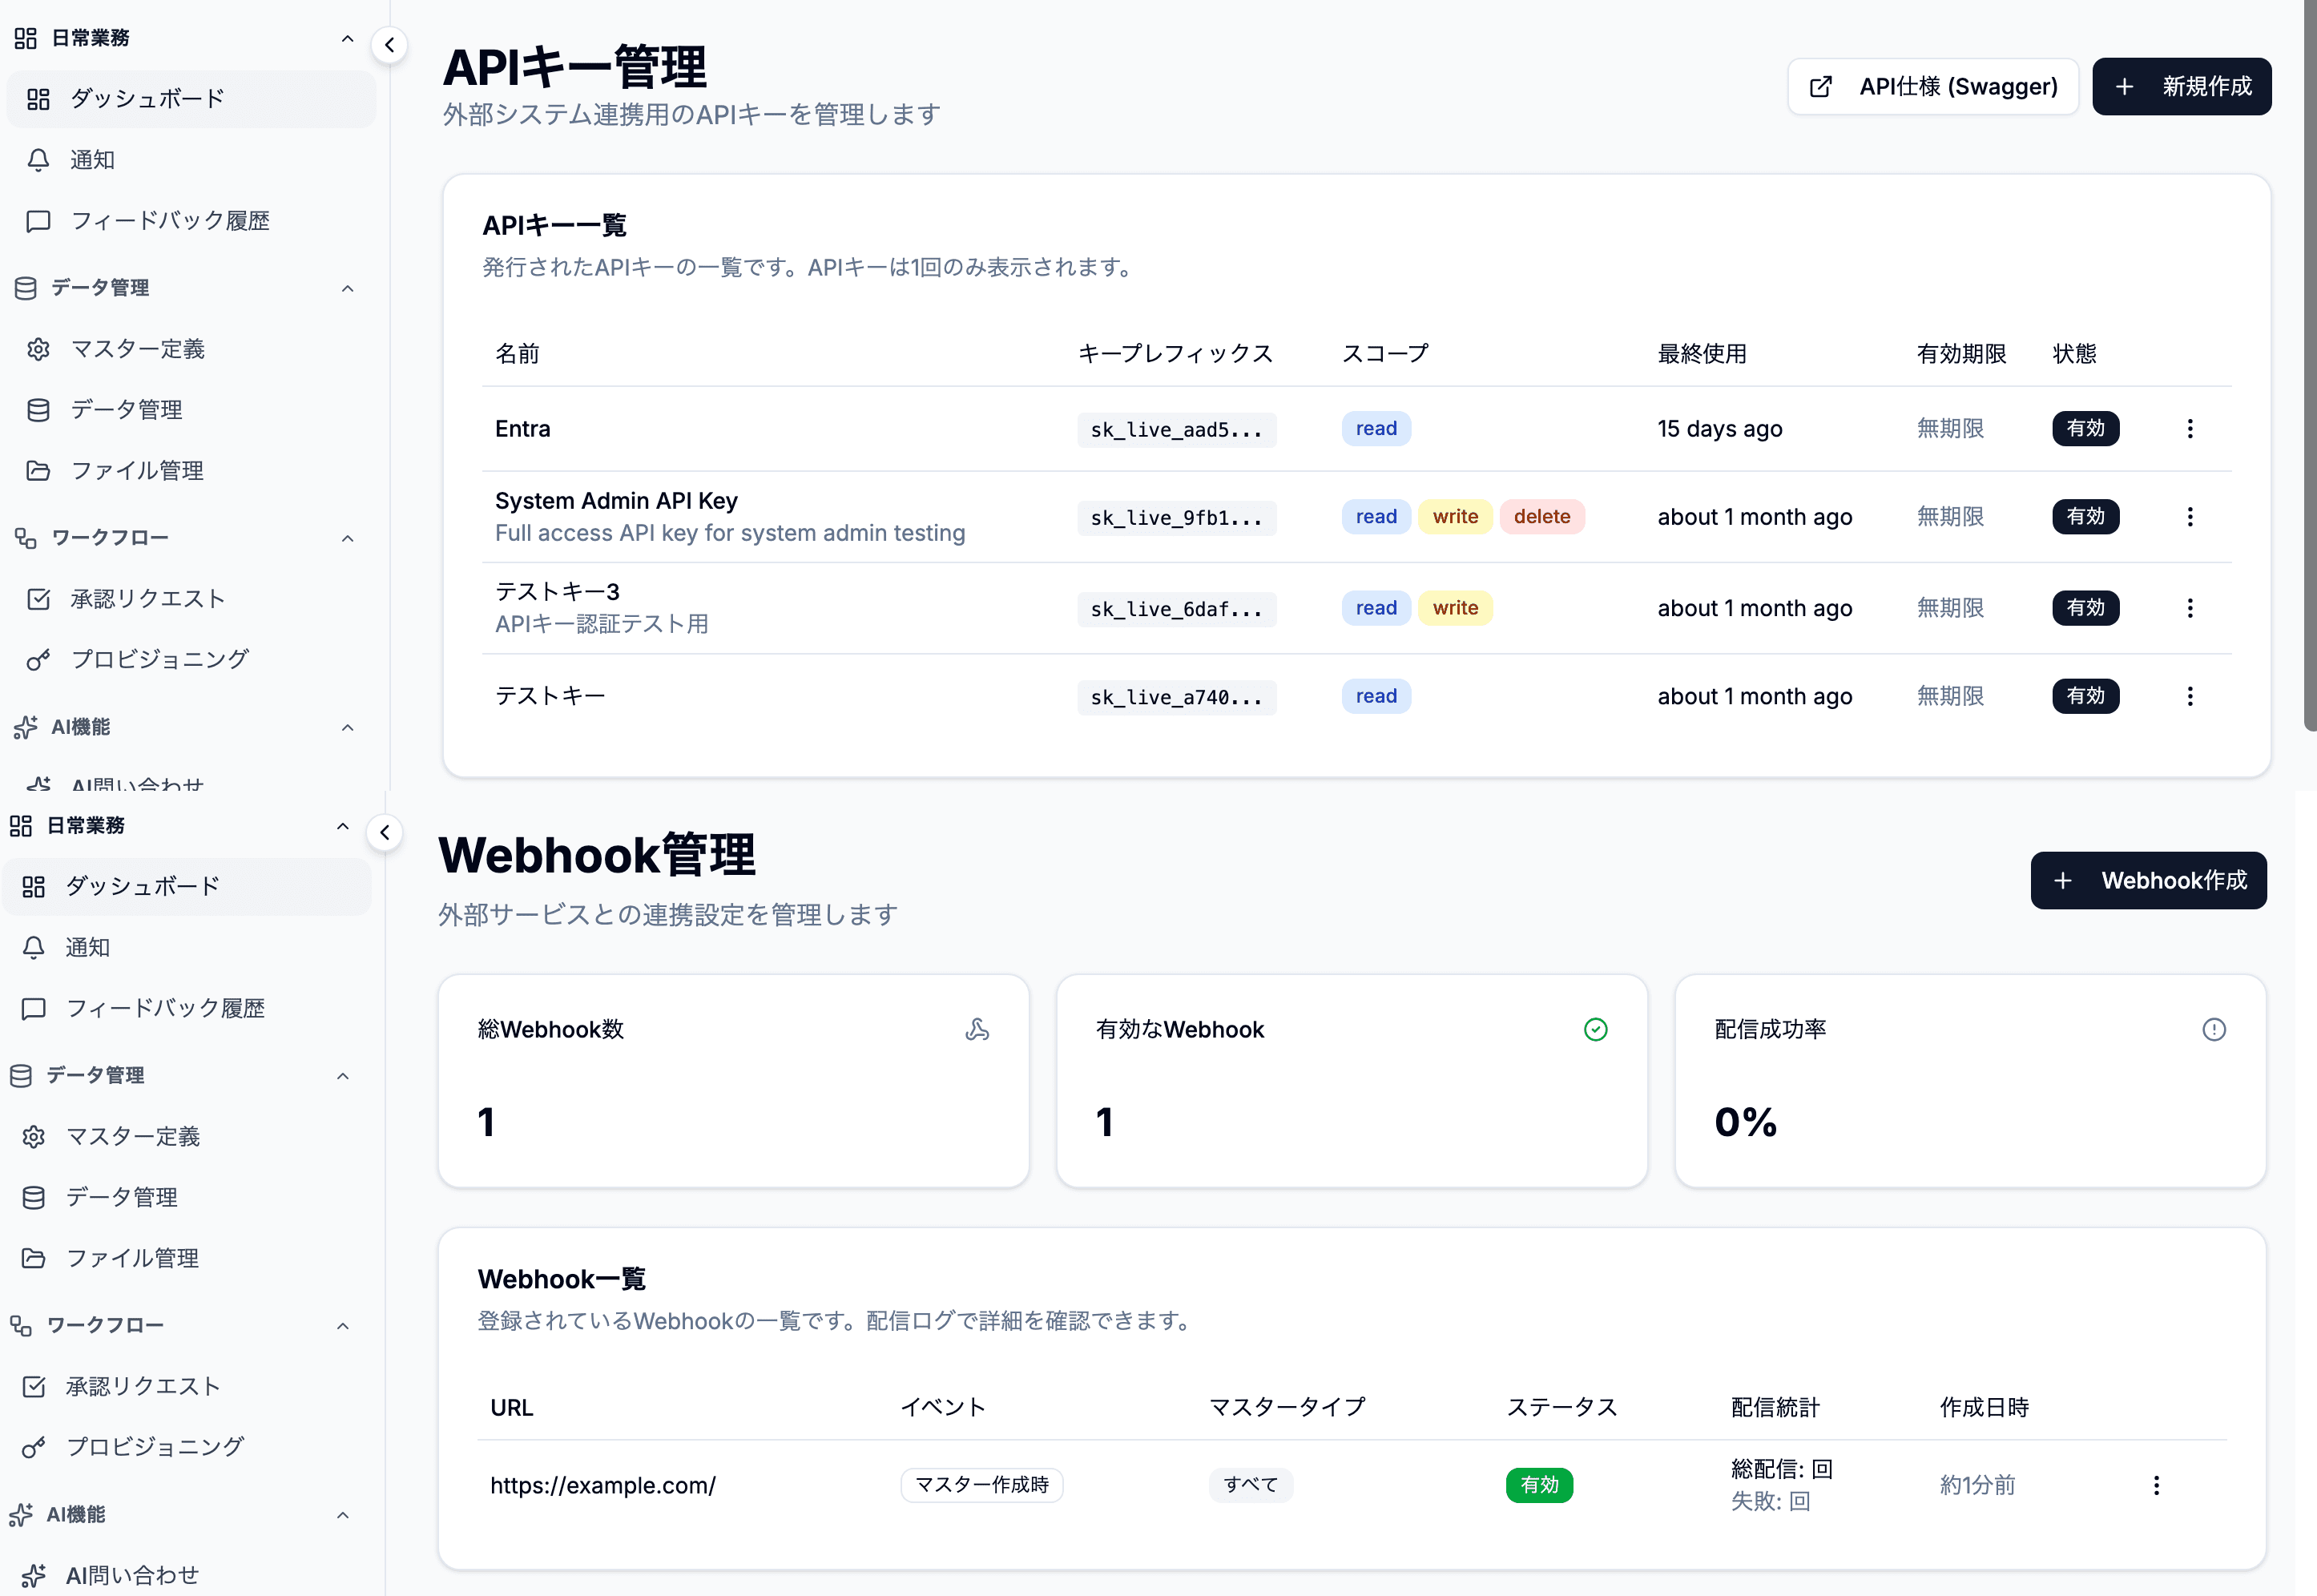Click the notification bell icon in the Webhook管理 sidebar

(x=34, y=948)
